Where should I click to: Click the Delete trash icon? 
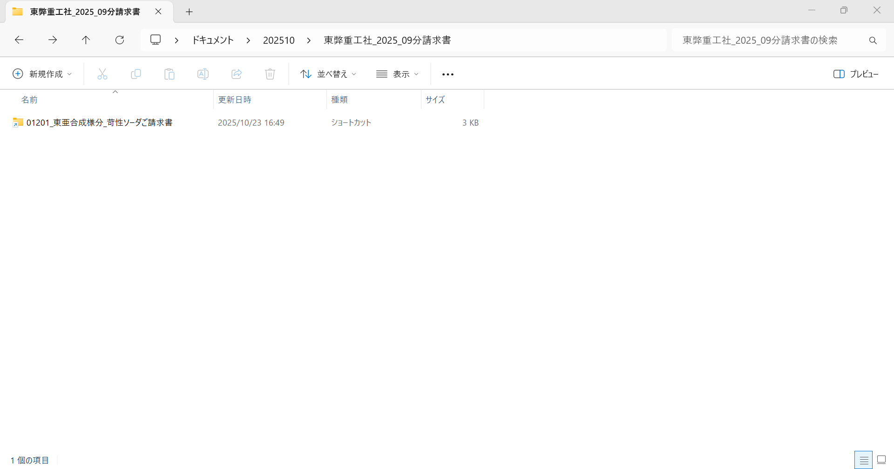(x=270, y=74)
